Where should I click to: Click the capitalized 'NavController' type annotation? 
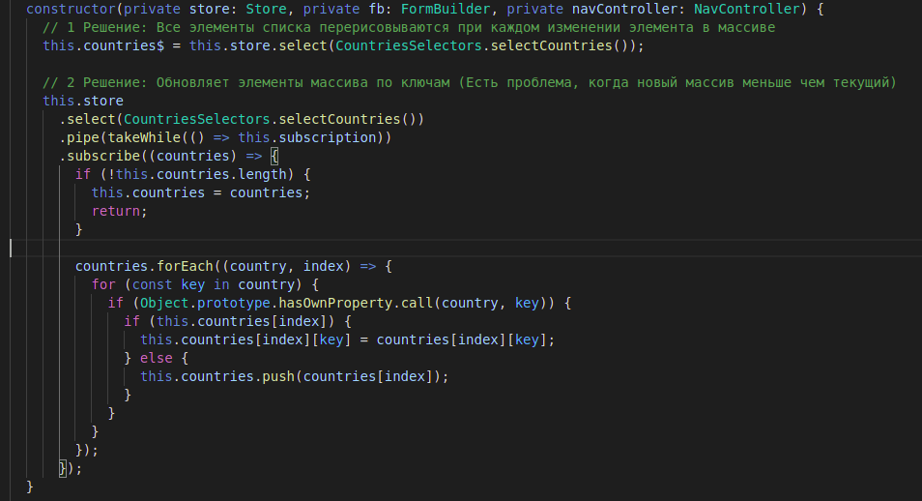(x=746, y=9)
